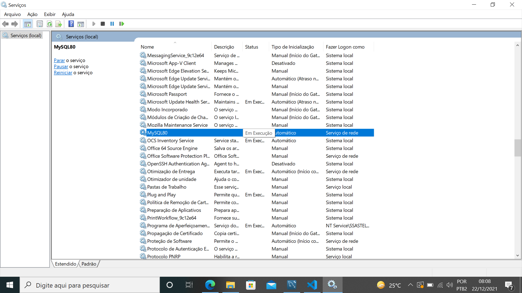Open Visual Studio Code from taskbar
Viewport: 522px width, 293px height.
(x=312, y=285)
